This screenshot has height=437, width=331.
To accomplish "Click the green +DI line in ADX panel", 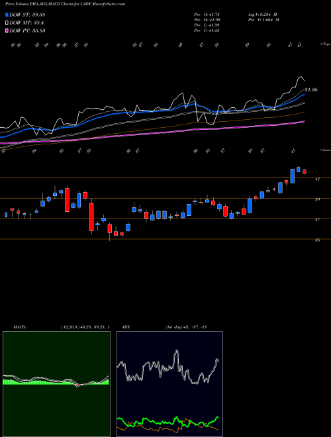I will click(167, 421).
